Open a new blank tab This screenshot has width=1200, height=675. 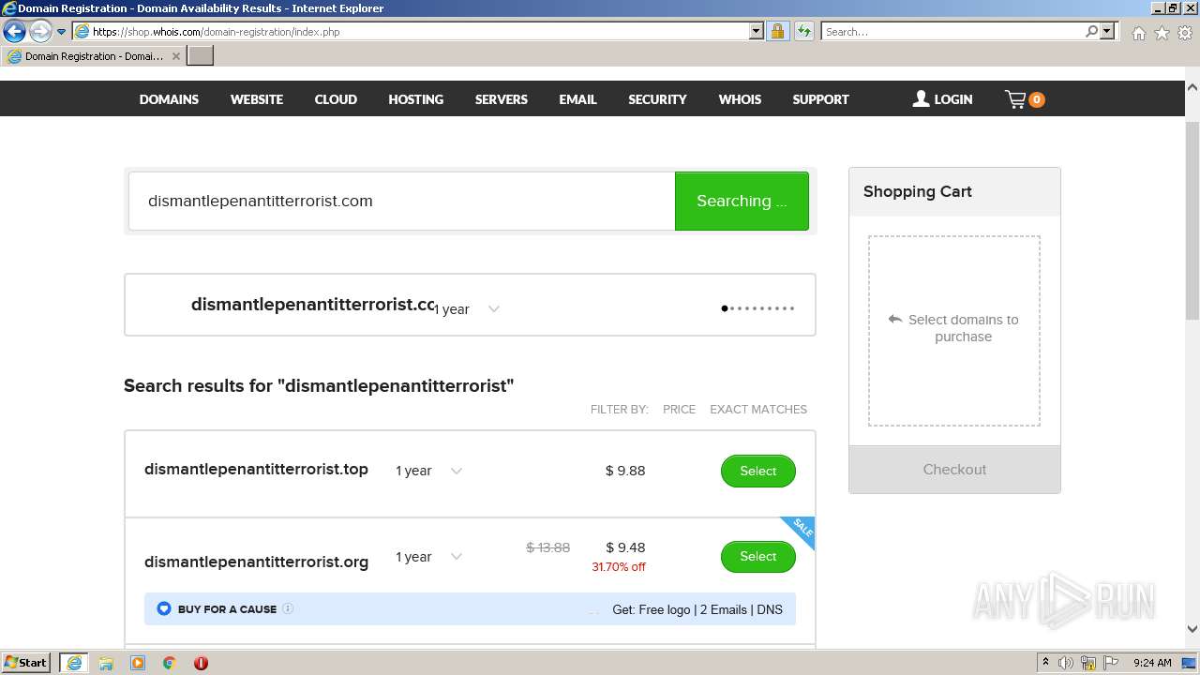pos(201,56)
